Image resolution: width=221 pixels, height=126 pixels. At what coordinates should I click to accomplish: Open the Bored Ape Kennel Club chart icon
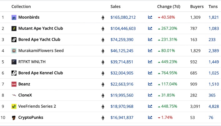coord(150,73)
